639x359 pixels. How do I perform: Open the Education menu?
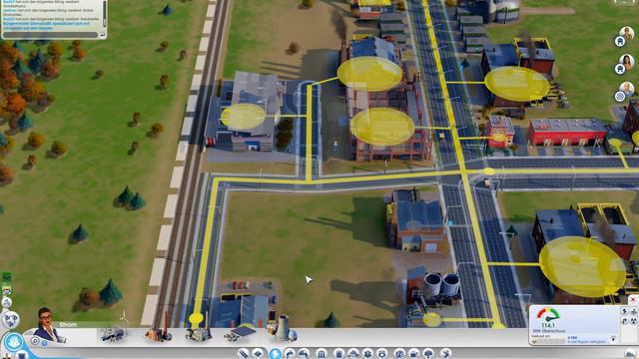click(x=399, y=354)
